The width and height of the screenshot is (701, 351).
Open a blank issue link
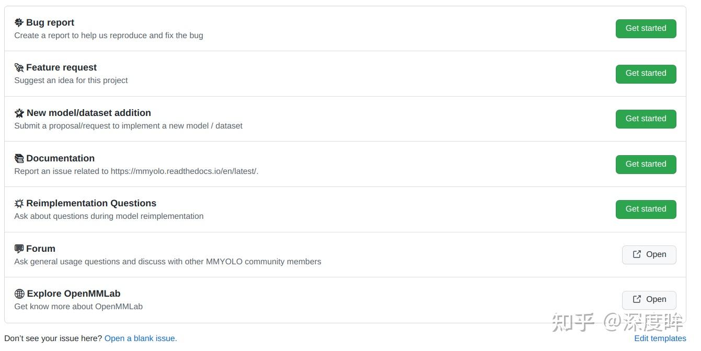[x=141, y=338]
